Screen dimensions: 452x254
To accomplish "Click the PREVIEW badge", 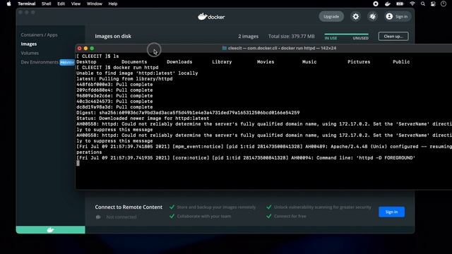I will (67, 62).
